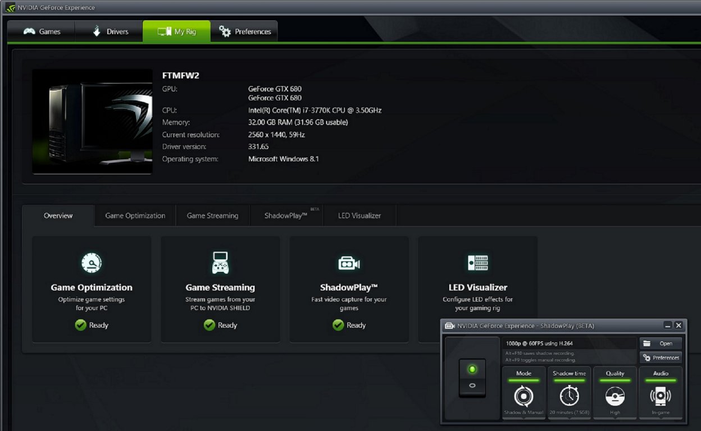Click the Game Streaming card title
The width and height of the screenshot is (701, 431).
coord(220,287)
